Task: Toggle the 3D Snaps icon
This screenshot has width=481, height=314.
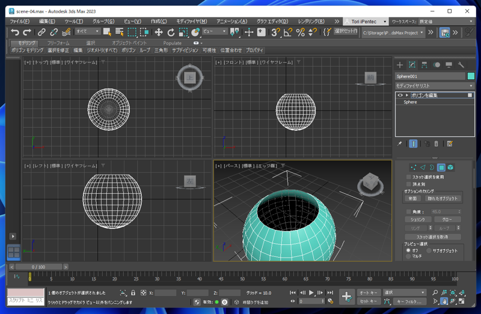Action: [x=275, y=32]
